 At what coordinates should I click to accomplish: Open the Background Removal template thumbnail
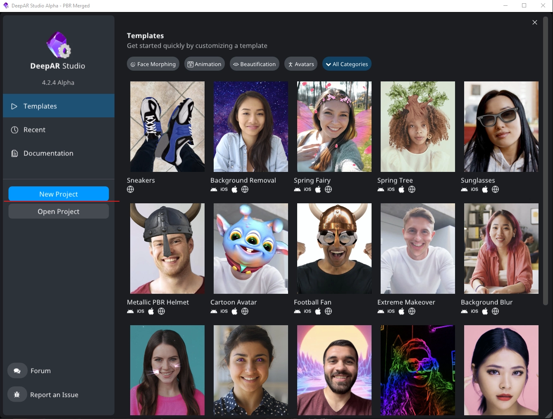click(251, 126)
